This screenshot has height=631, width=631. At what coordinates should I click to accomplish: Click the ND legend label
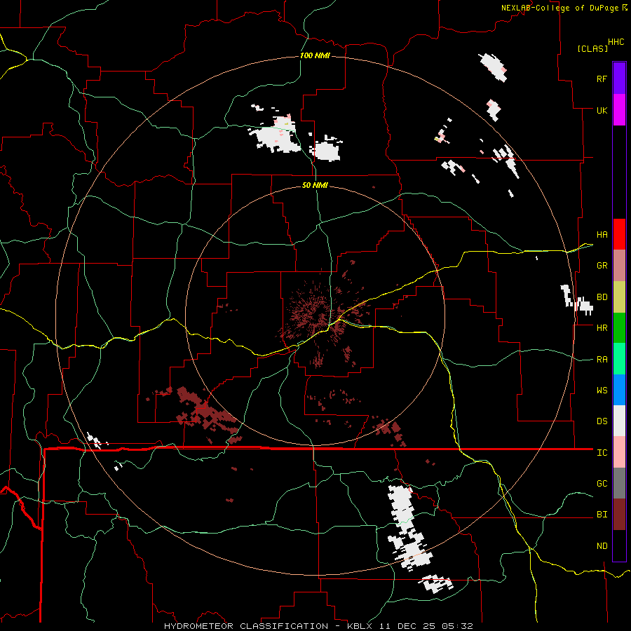point(602,546)
